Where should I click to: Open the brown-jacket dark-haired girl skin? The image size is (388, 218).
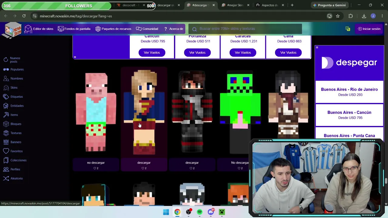pos(288,104)
